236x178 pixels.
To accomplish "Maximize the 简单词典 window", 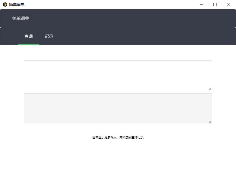I will tap(215, 5).
